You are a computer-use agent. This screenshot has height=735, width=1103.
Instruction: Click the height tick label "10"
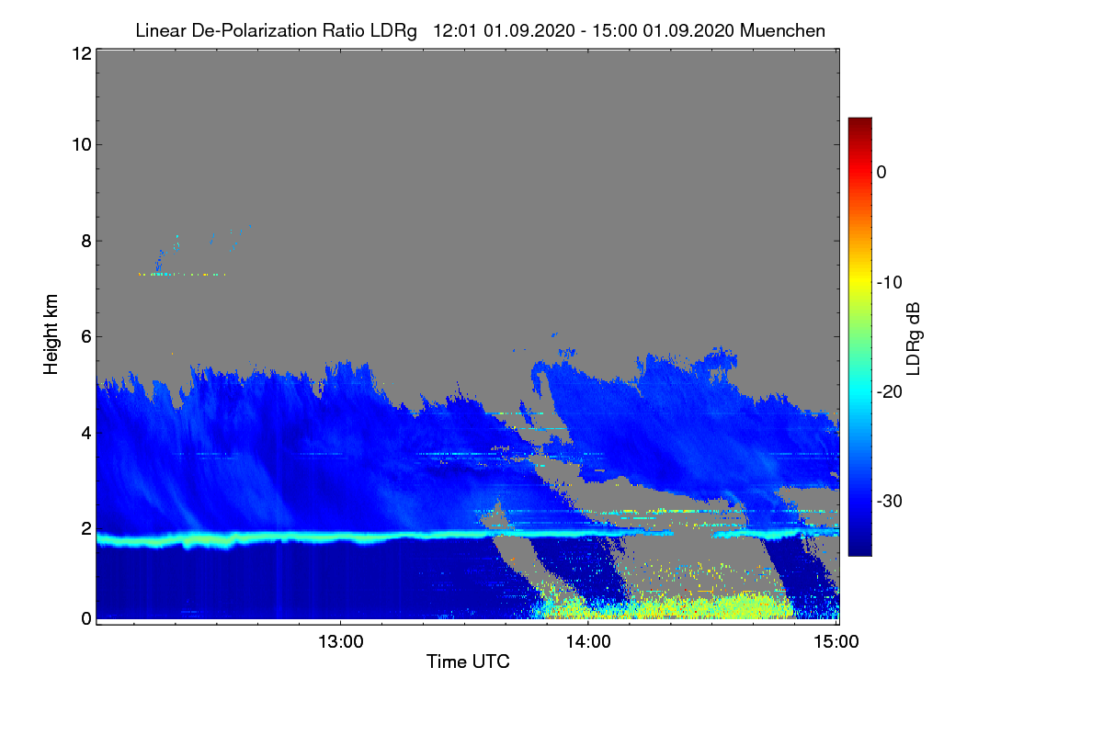80,144
